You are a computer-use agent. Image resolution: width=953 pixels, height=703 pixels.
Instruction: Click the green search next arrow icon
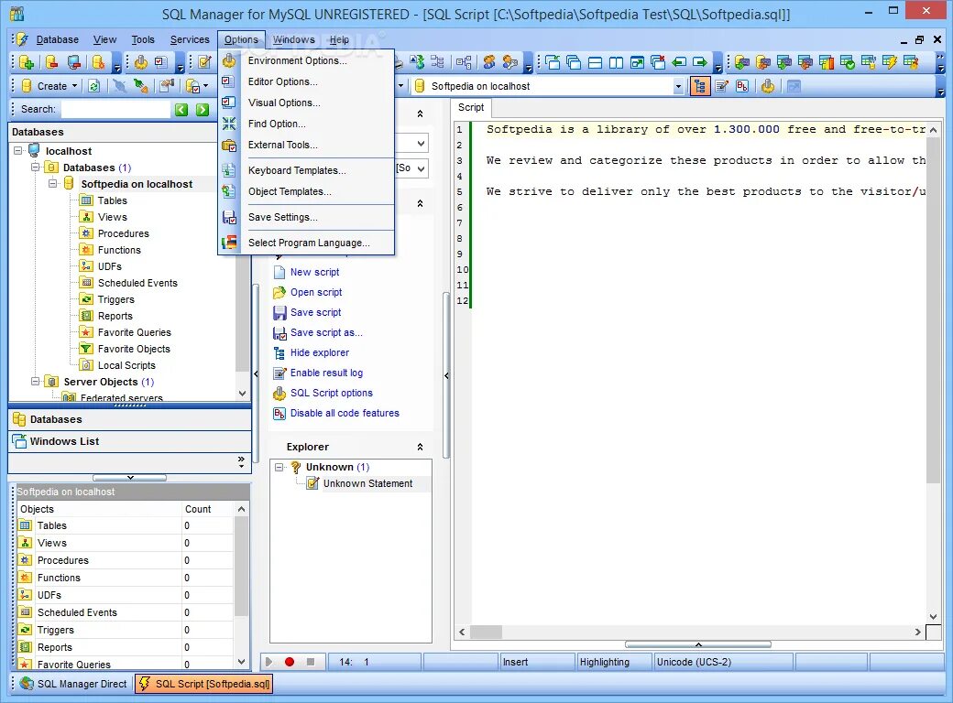[203, 109]
